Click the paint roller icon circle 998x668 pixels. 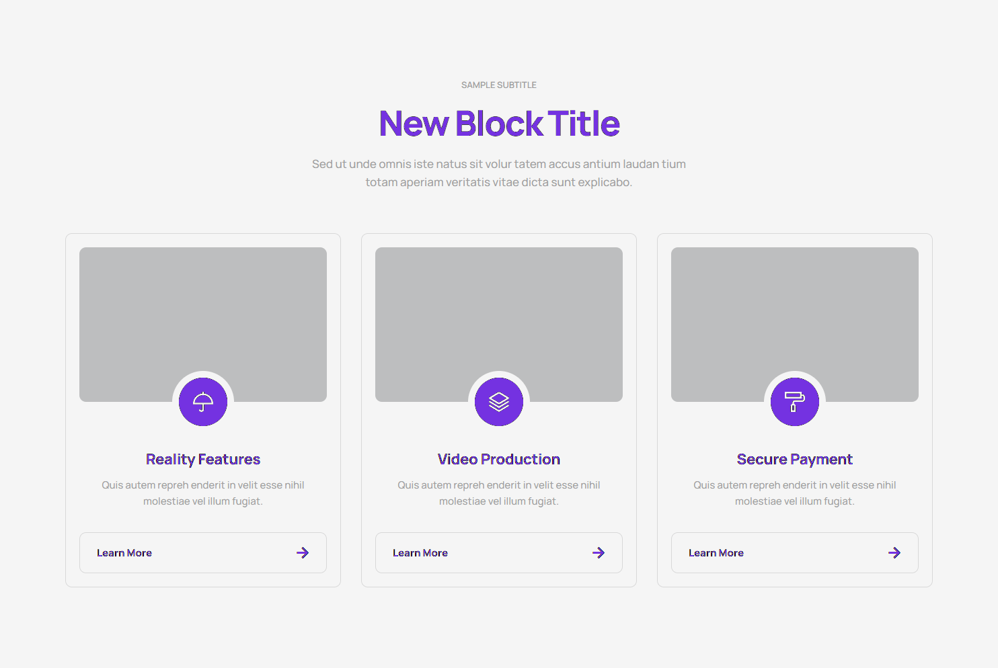[795, 402]
